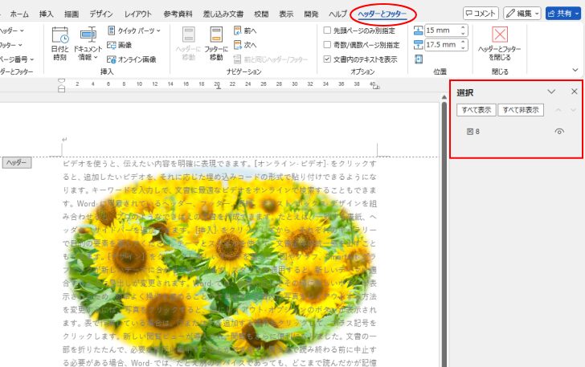Open ドキュメント情報 document info menu
This screenshot has height=367, width=585.
coord(88,43)
